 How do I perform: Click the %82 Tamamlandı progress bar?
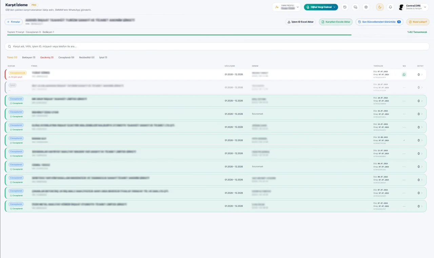217,35
